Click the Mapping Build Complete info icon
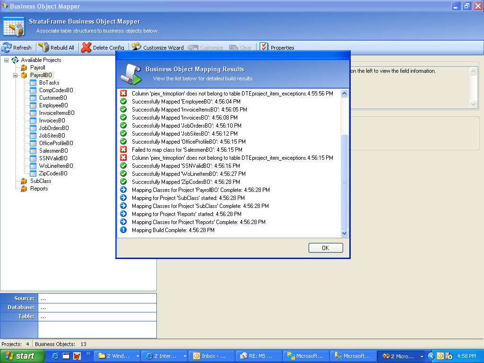 [x=123, y=230]
